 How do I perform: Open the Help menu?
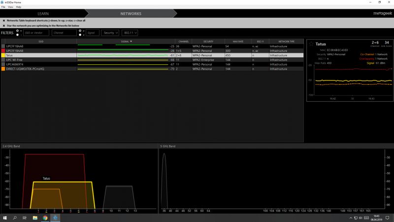pos(19,7)
